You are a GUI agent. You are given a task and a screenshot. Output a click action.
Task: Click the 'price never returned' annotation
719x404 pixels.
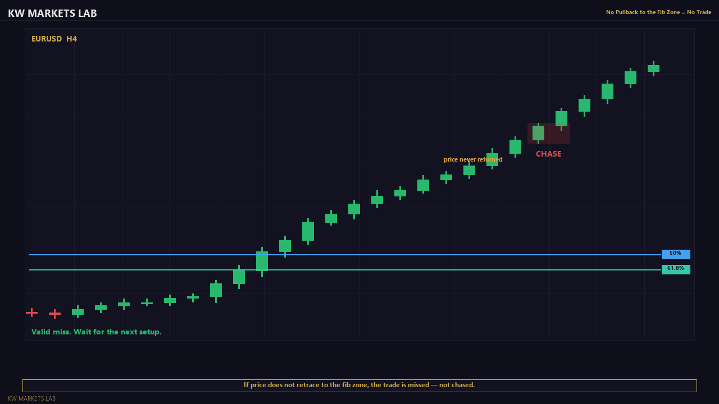coord(473,159)
